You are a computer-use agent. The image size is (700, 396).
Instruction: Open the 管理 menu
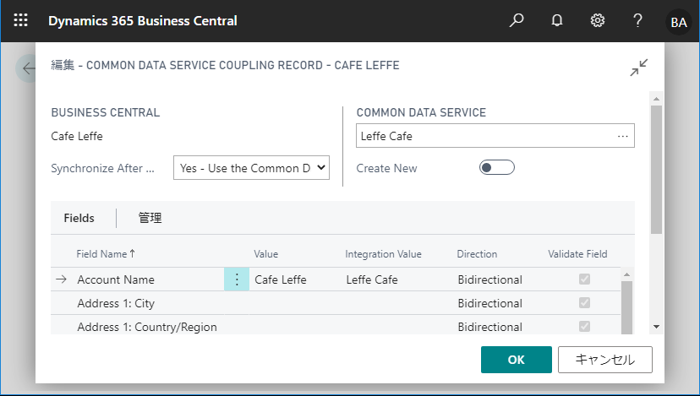[x=150, y=218]
